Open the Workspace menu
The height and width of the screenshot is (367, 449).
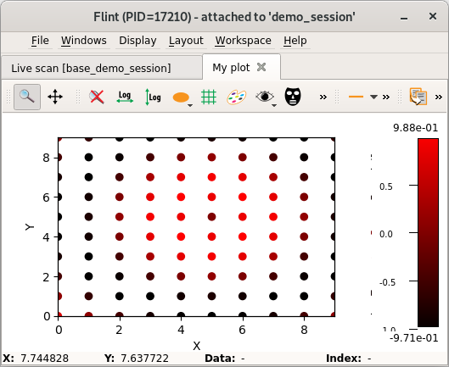(244, 41)
